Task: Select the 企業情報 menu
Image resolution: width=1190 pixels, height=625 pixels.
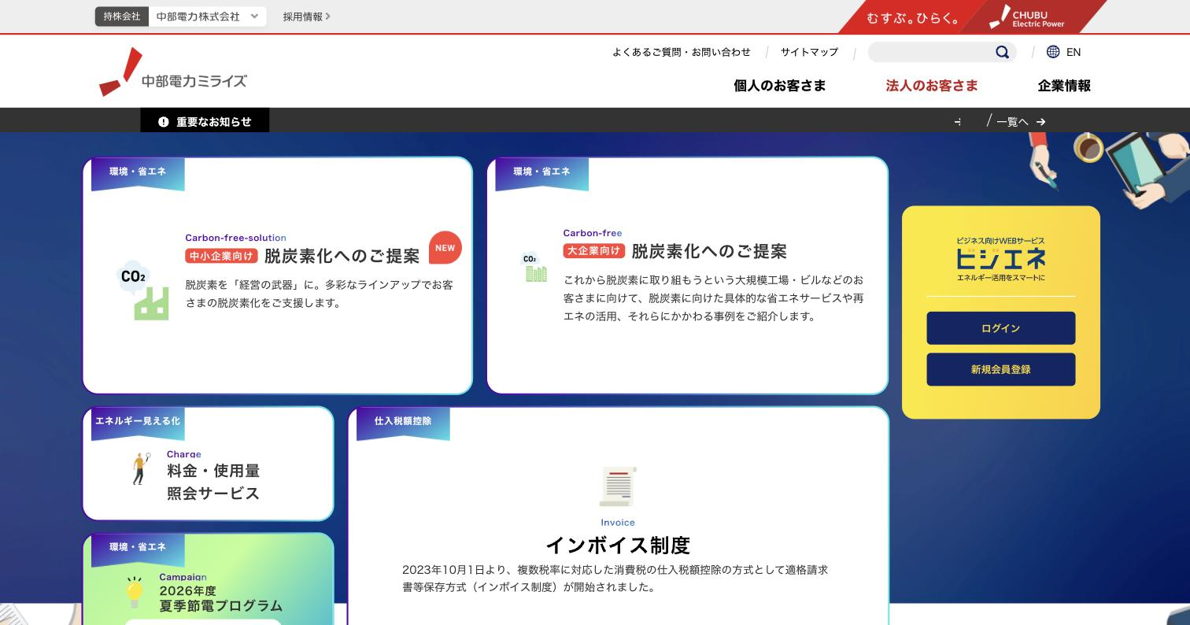Action: tap(1064, 86)
